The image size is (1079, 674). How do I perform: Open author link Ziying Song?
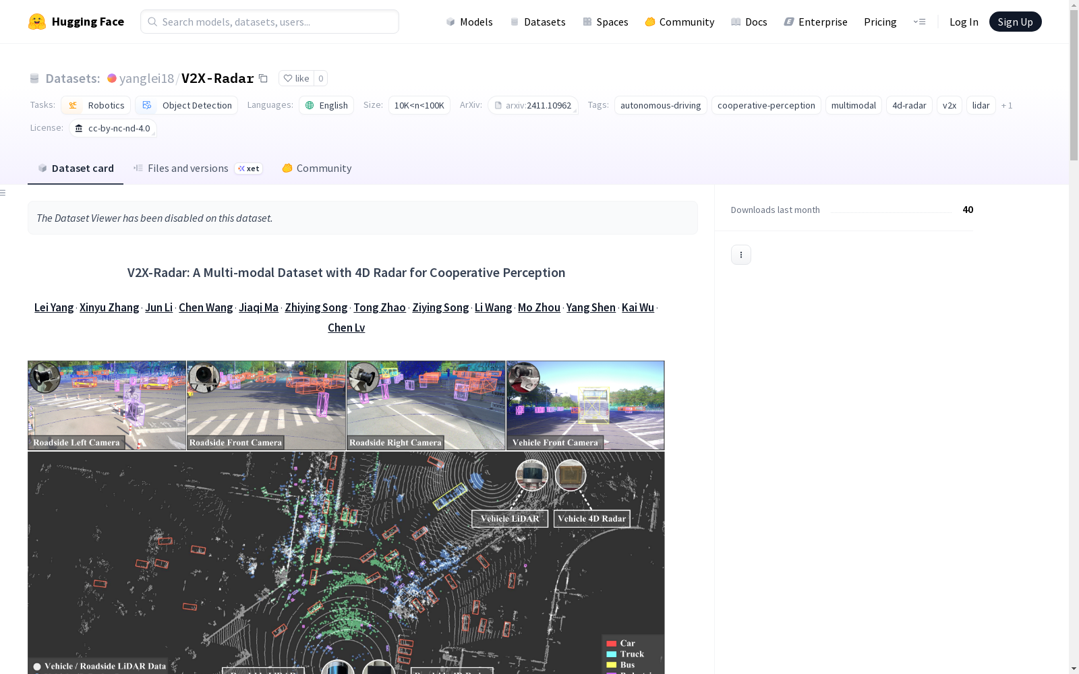point(440,307)
